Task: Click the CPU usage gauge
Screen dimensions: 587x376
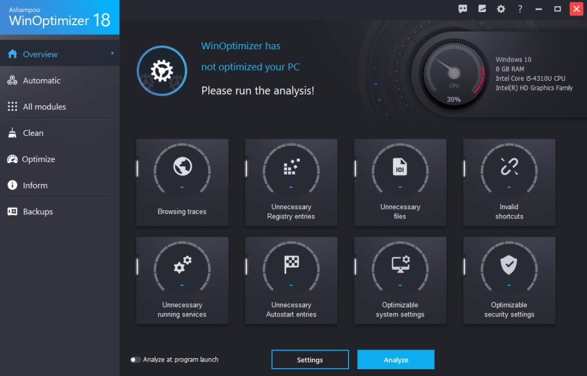Action: pyautogui.click(x=454, y=73)
